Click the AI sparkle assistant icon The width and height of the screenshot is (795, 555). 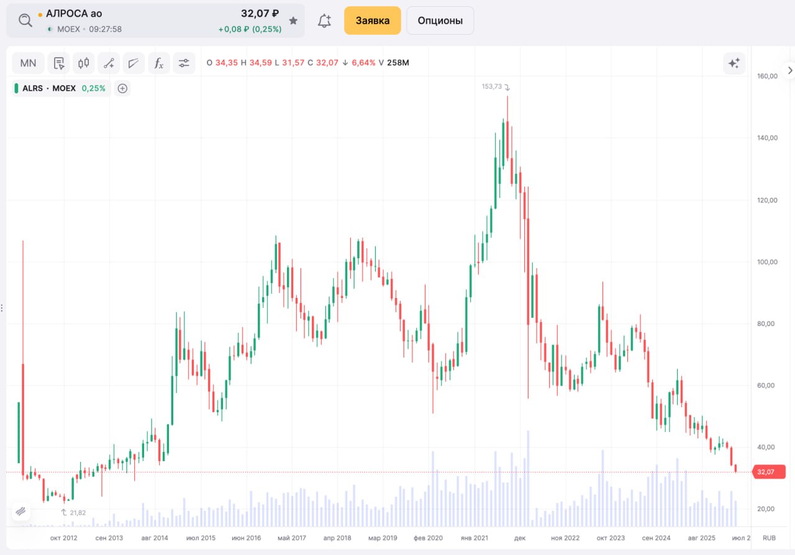(x=734, y=63)
